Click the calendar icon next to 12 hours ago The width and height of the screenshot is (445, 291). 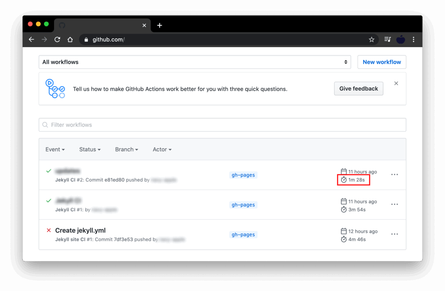pos(343,231)
